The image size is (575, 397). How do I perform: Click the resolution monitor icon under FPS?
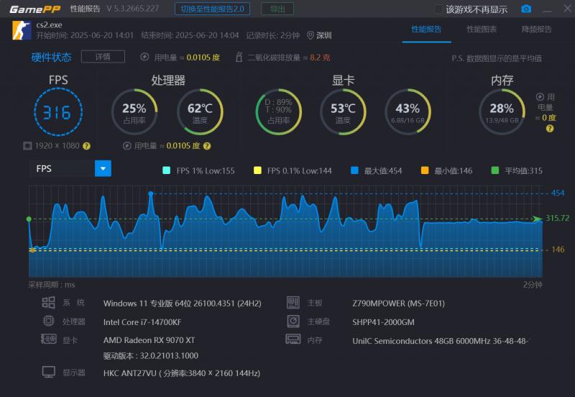[27, 146]
